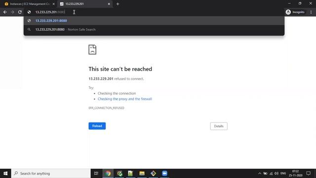Click the taskbar Search for anything box
This screenshot has width=316, height=178.
click(51, 174)
